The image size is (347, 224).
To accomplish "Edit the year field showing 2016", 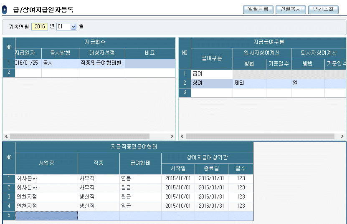I will pyautogui.click(x=40, y=27).
